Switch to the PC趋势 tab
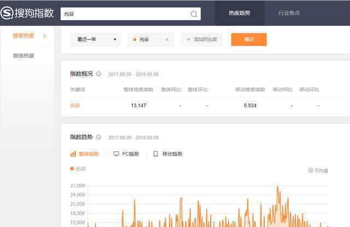The image size is (350, 227). click(126, 154)
